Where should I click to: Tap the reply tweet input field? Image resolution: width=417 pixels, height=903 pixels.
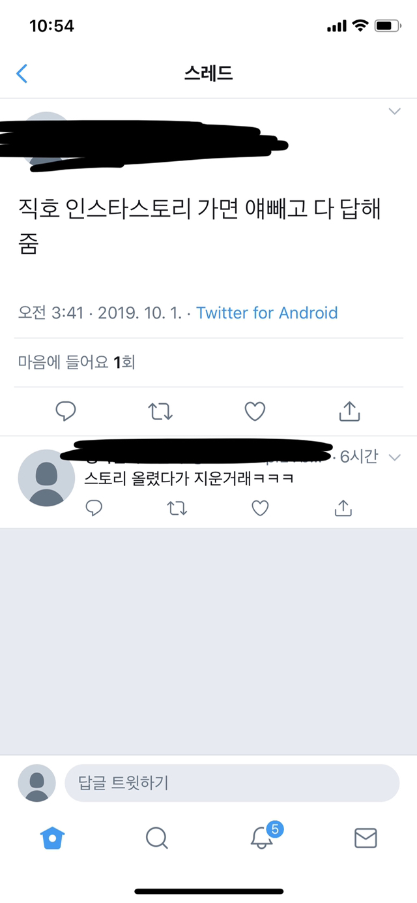pos(231,783)
